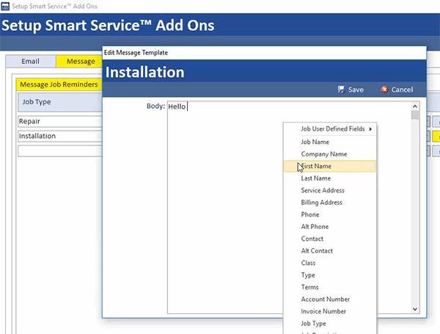Insert the Billing Address field

[x=330, y=203]
